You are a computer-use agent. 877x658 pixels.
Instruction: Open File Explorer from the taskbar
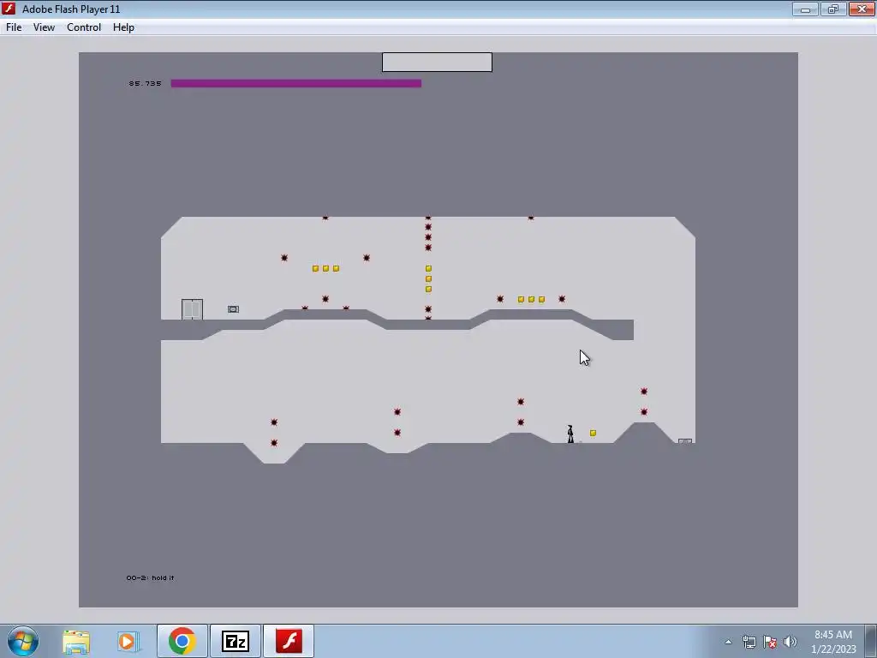coord(76,641)
